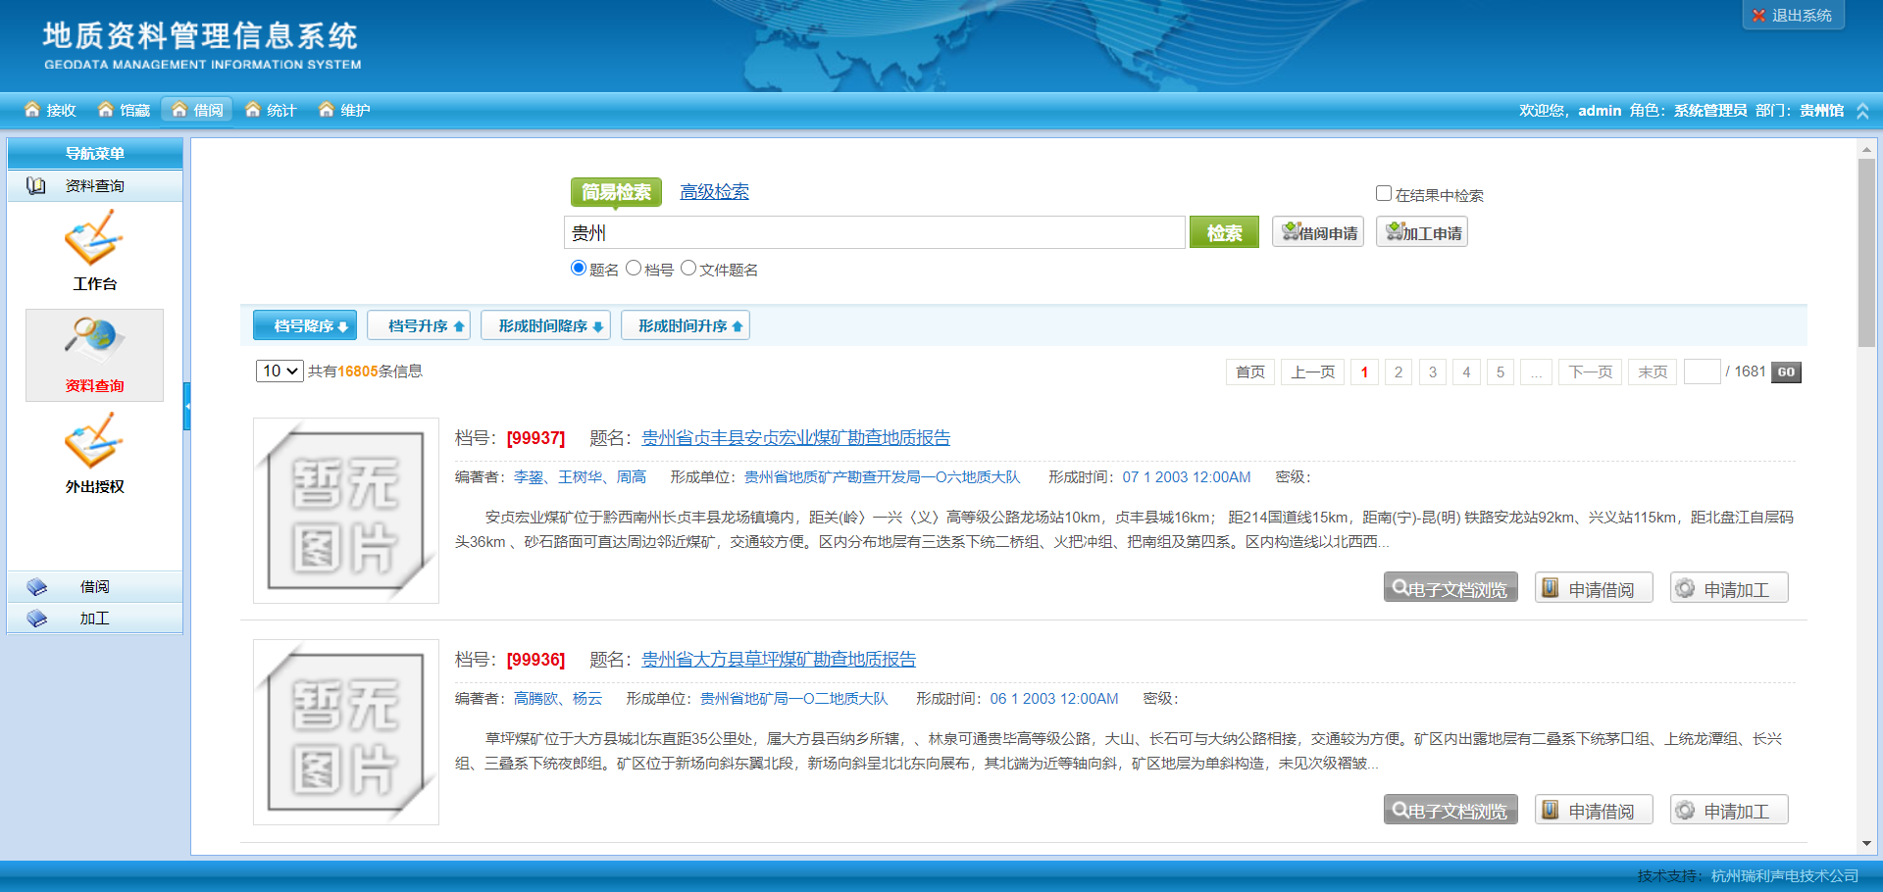Image resolution: width=1883 pixels, height=892 pixels.
Task: Click the GO page jump button
Action: [1786, 372]
